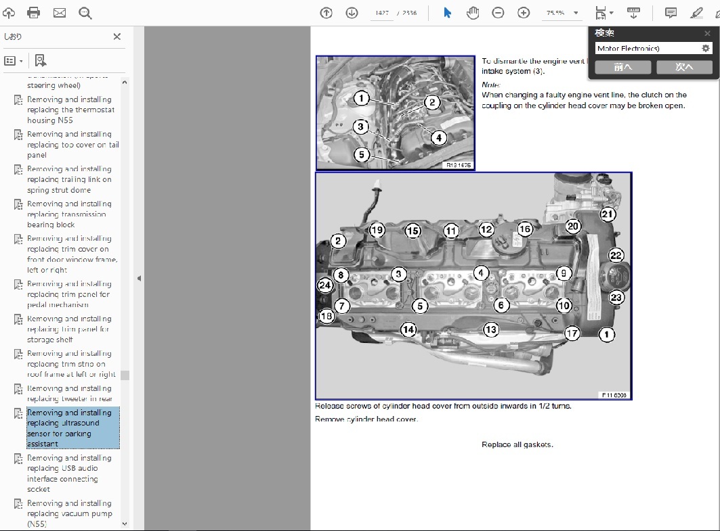Viewport: 720px width, 531px height.
Task: Open bookmark trim panel for pedal mechanism
Action: coord(69,294)
